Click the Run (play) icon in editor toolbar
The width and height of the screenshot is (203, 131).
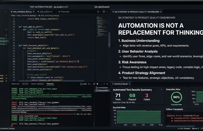(98, 12)
